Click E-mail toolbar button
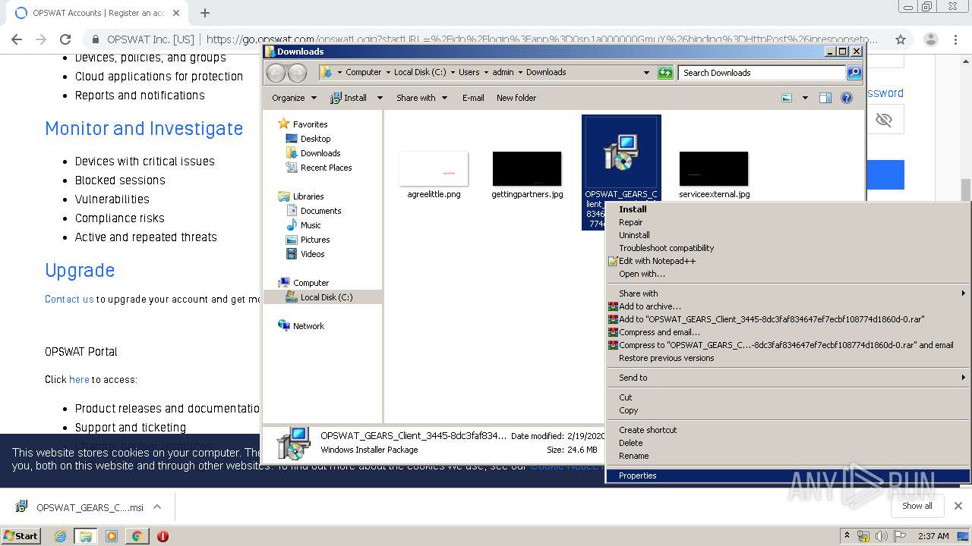Screen dimensions: 972x546 [x=473, y=98]
